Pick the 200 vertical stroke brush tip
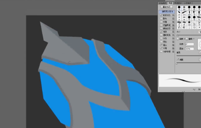The width and height of the screenshot is (201, 128). point(189,13)
